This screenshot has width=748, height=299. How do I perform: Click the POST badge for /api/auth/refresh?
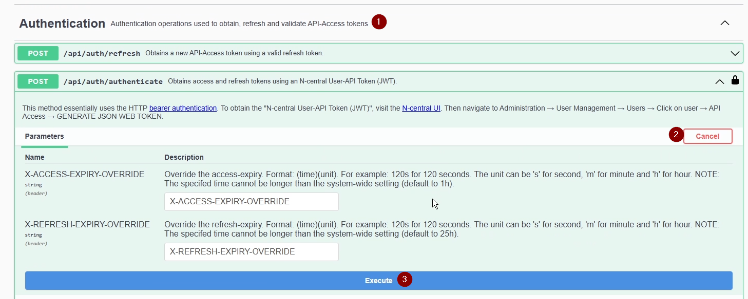pos(38,53)
